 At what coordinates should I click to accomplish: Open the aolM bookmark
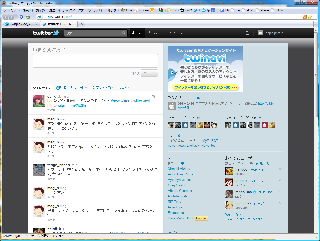pos(186,10)
